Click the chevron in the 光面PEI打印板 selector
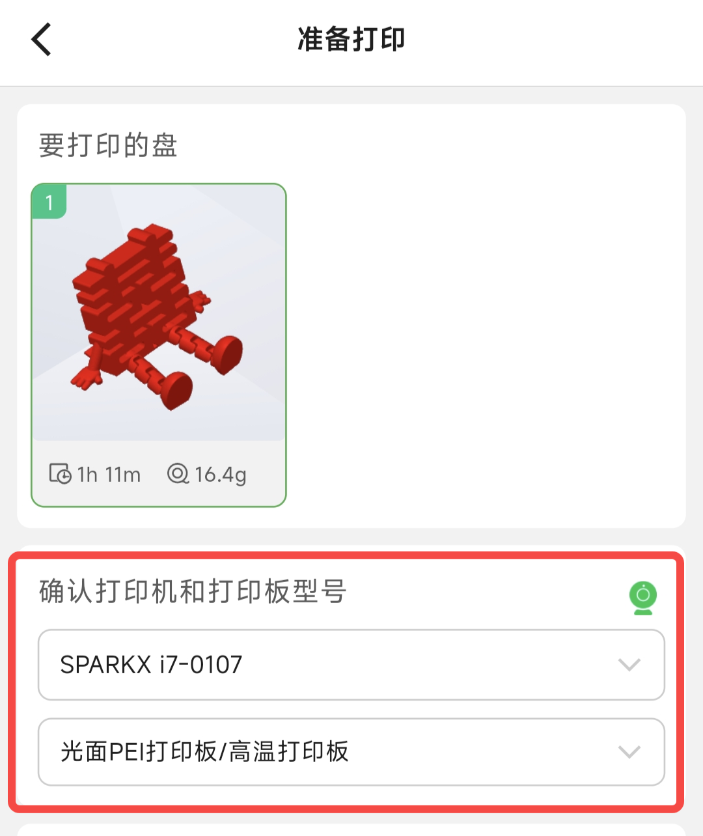 click(x=629, y=752)
